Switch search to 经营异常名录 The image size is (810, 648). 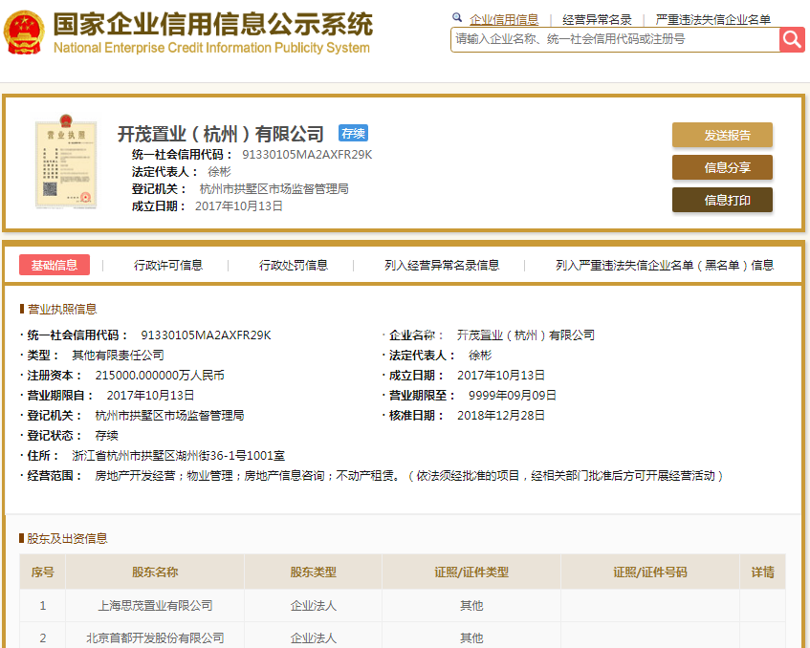[597, 20]
